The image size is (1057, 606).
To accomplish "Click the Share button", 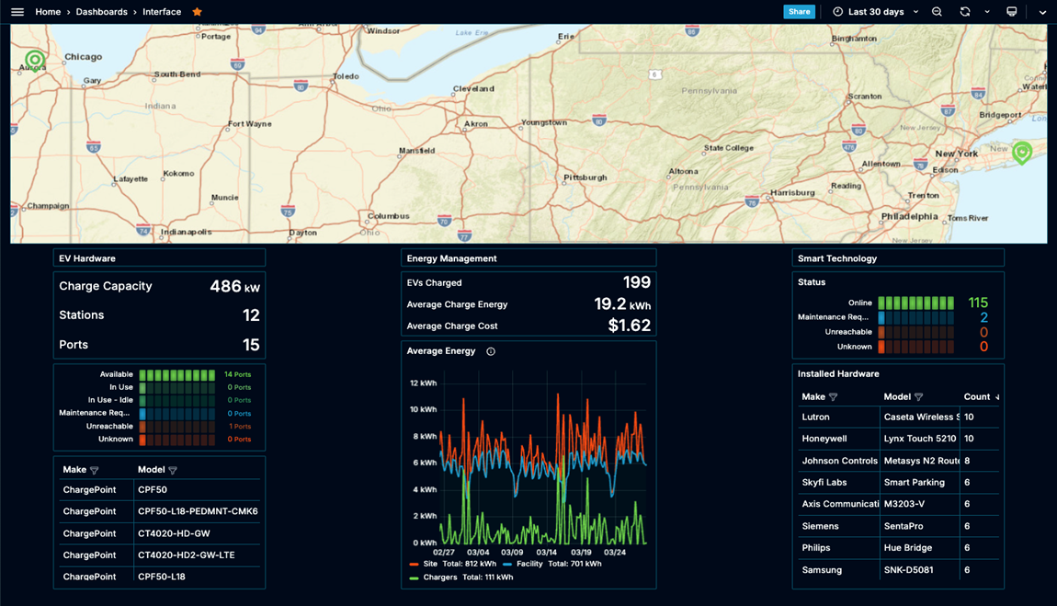I will pos(799,12).
